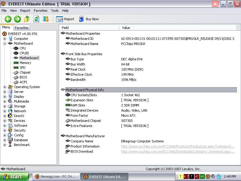Open the Help menu
Screen dimensions: 241x181
[x=65, y=11]
